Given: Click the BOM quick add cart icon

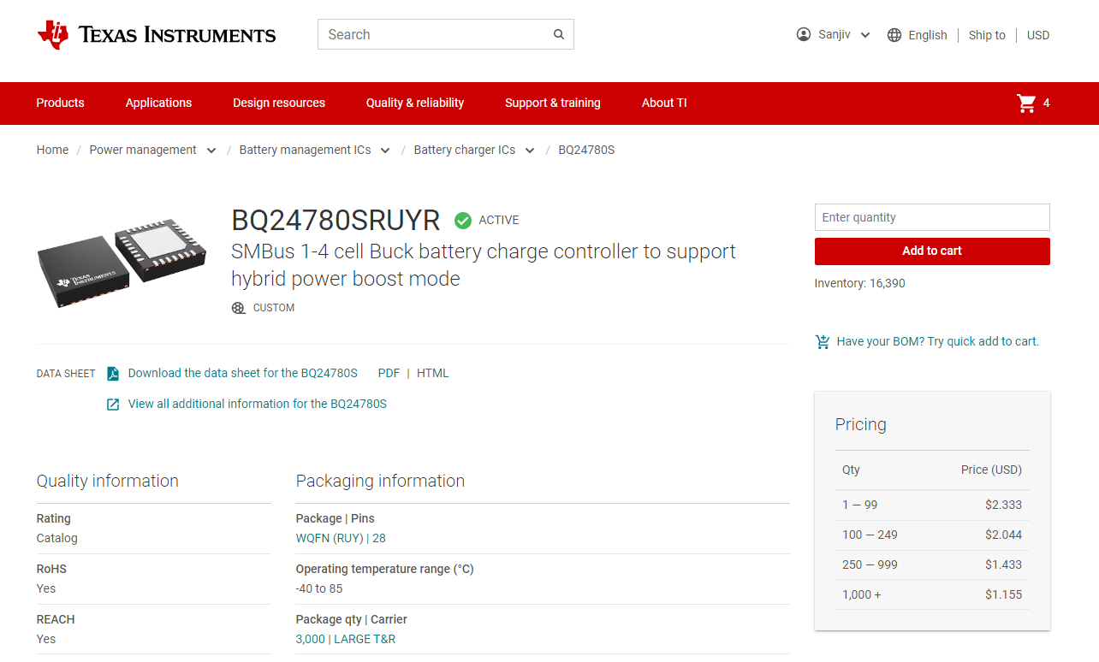Looking at the screenshot, I should (x=823, y=341).
